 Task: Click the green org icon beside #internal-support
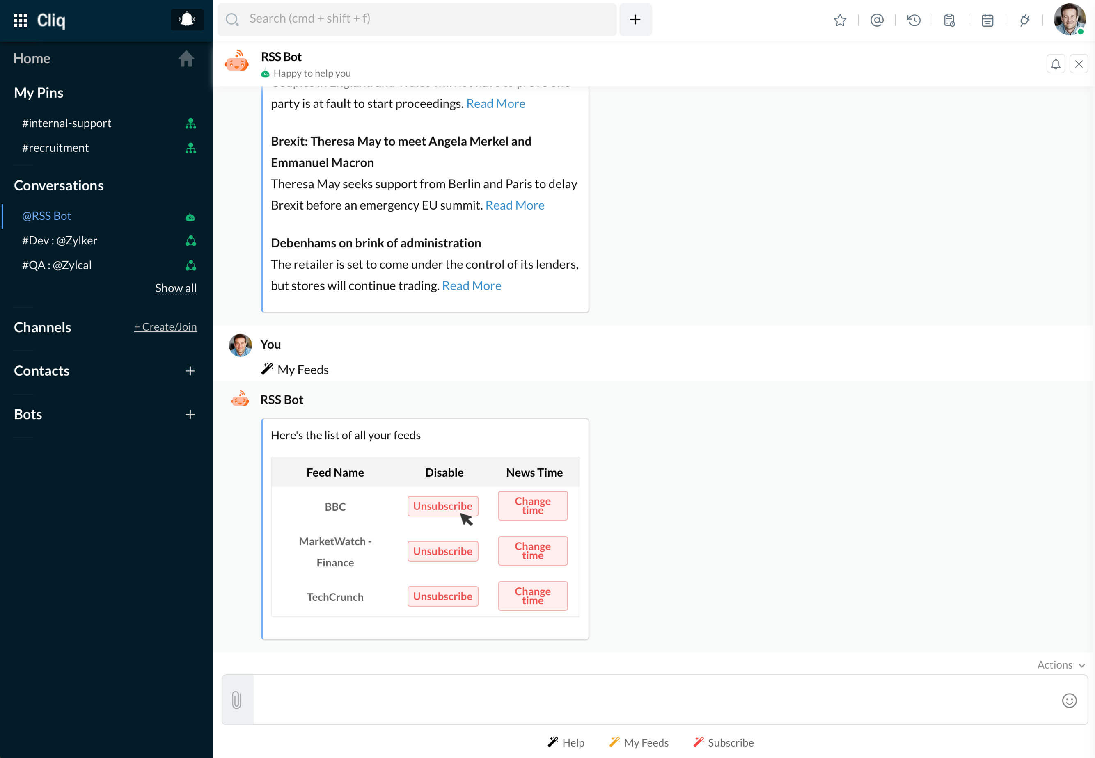pyautogui.click(x=190, y=123)
